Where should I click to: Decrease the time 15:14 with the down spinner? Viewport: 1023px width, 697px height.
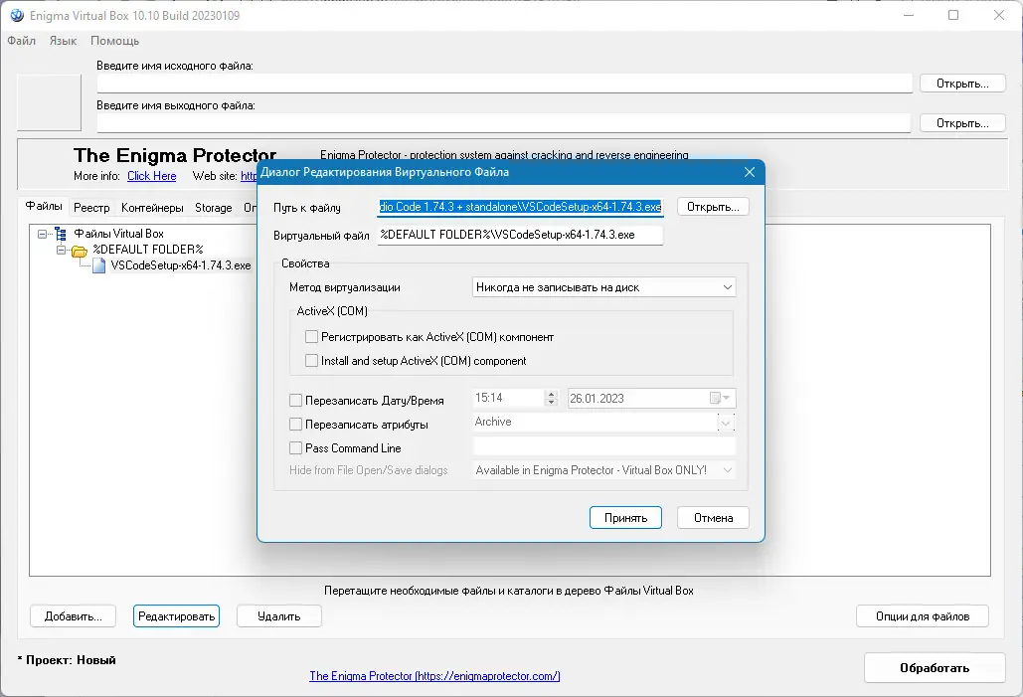(x=552, y=402)
